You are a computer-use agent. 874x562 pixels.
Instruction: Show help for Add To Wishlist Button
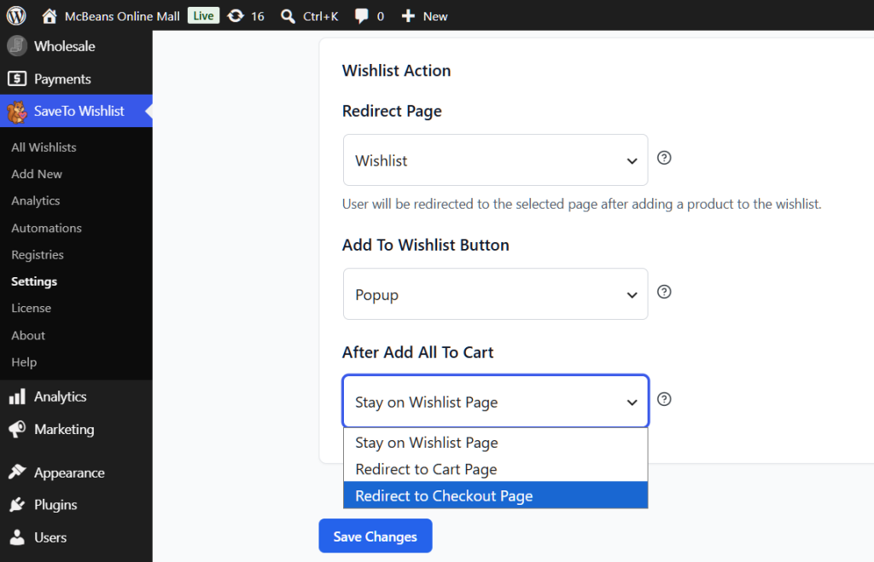(664, 292)
